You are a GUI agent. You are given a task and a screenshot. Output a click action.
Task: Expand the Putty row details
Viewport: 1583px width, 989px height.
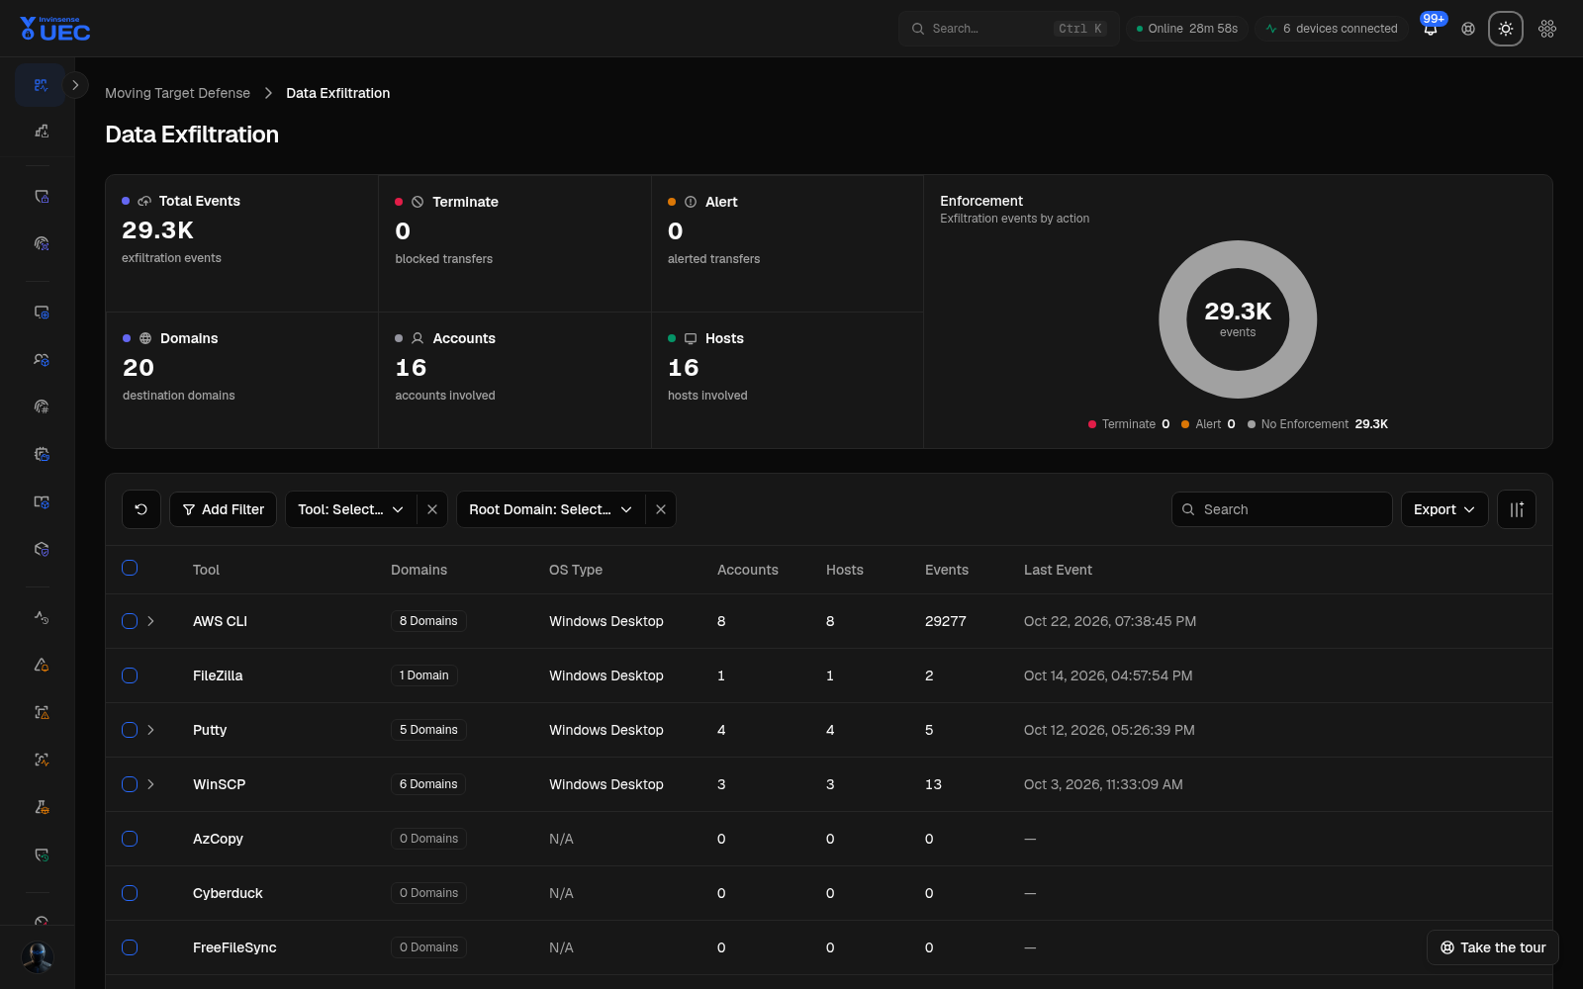click(150, 730)
